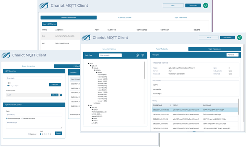Screen dimensions: 246x147
Task: Click the trash icon in Topic Tree header
Action: (x=142, y=55)
